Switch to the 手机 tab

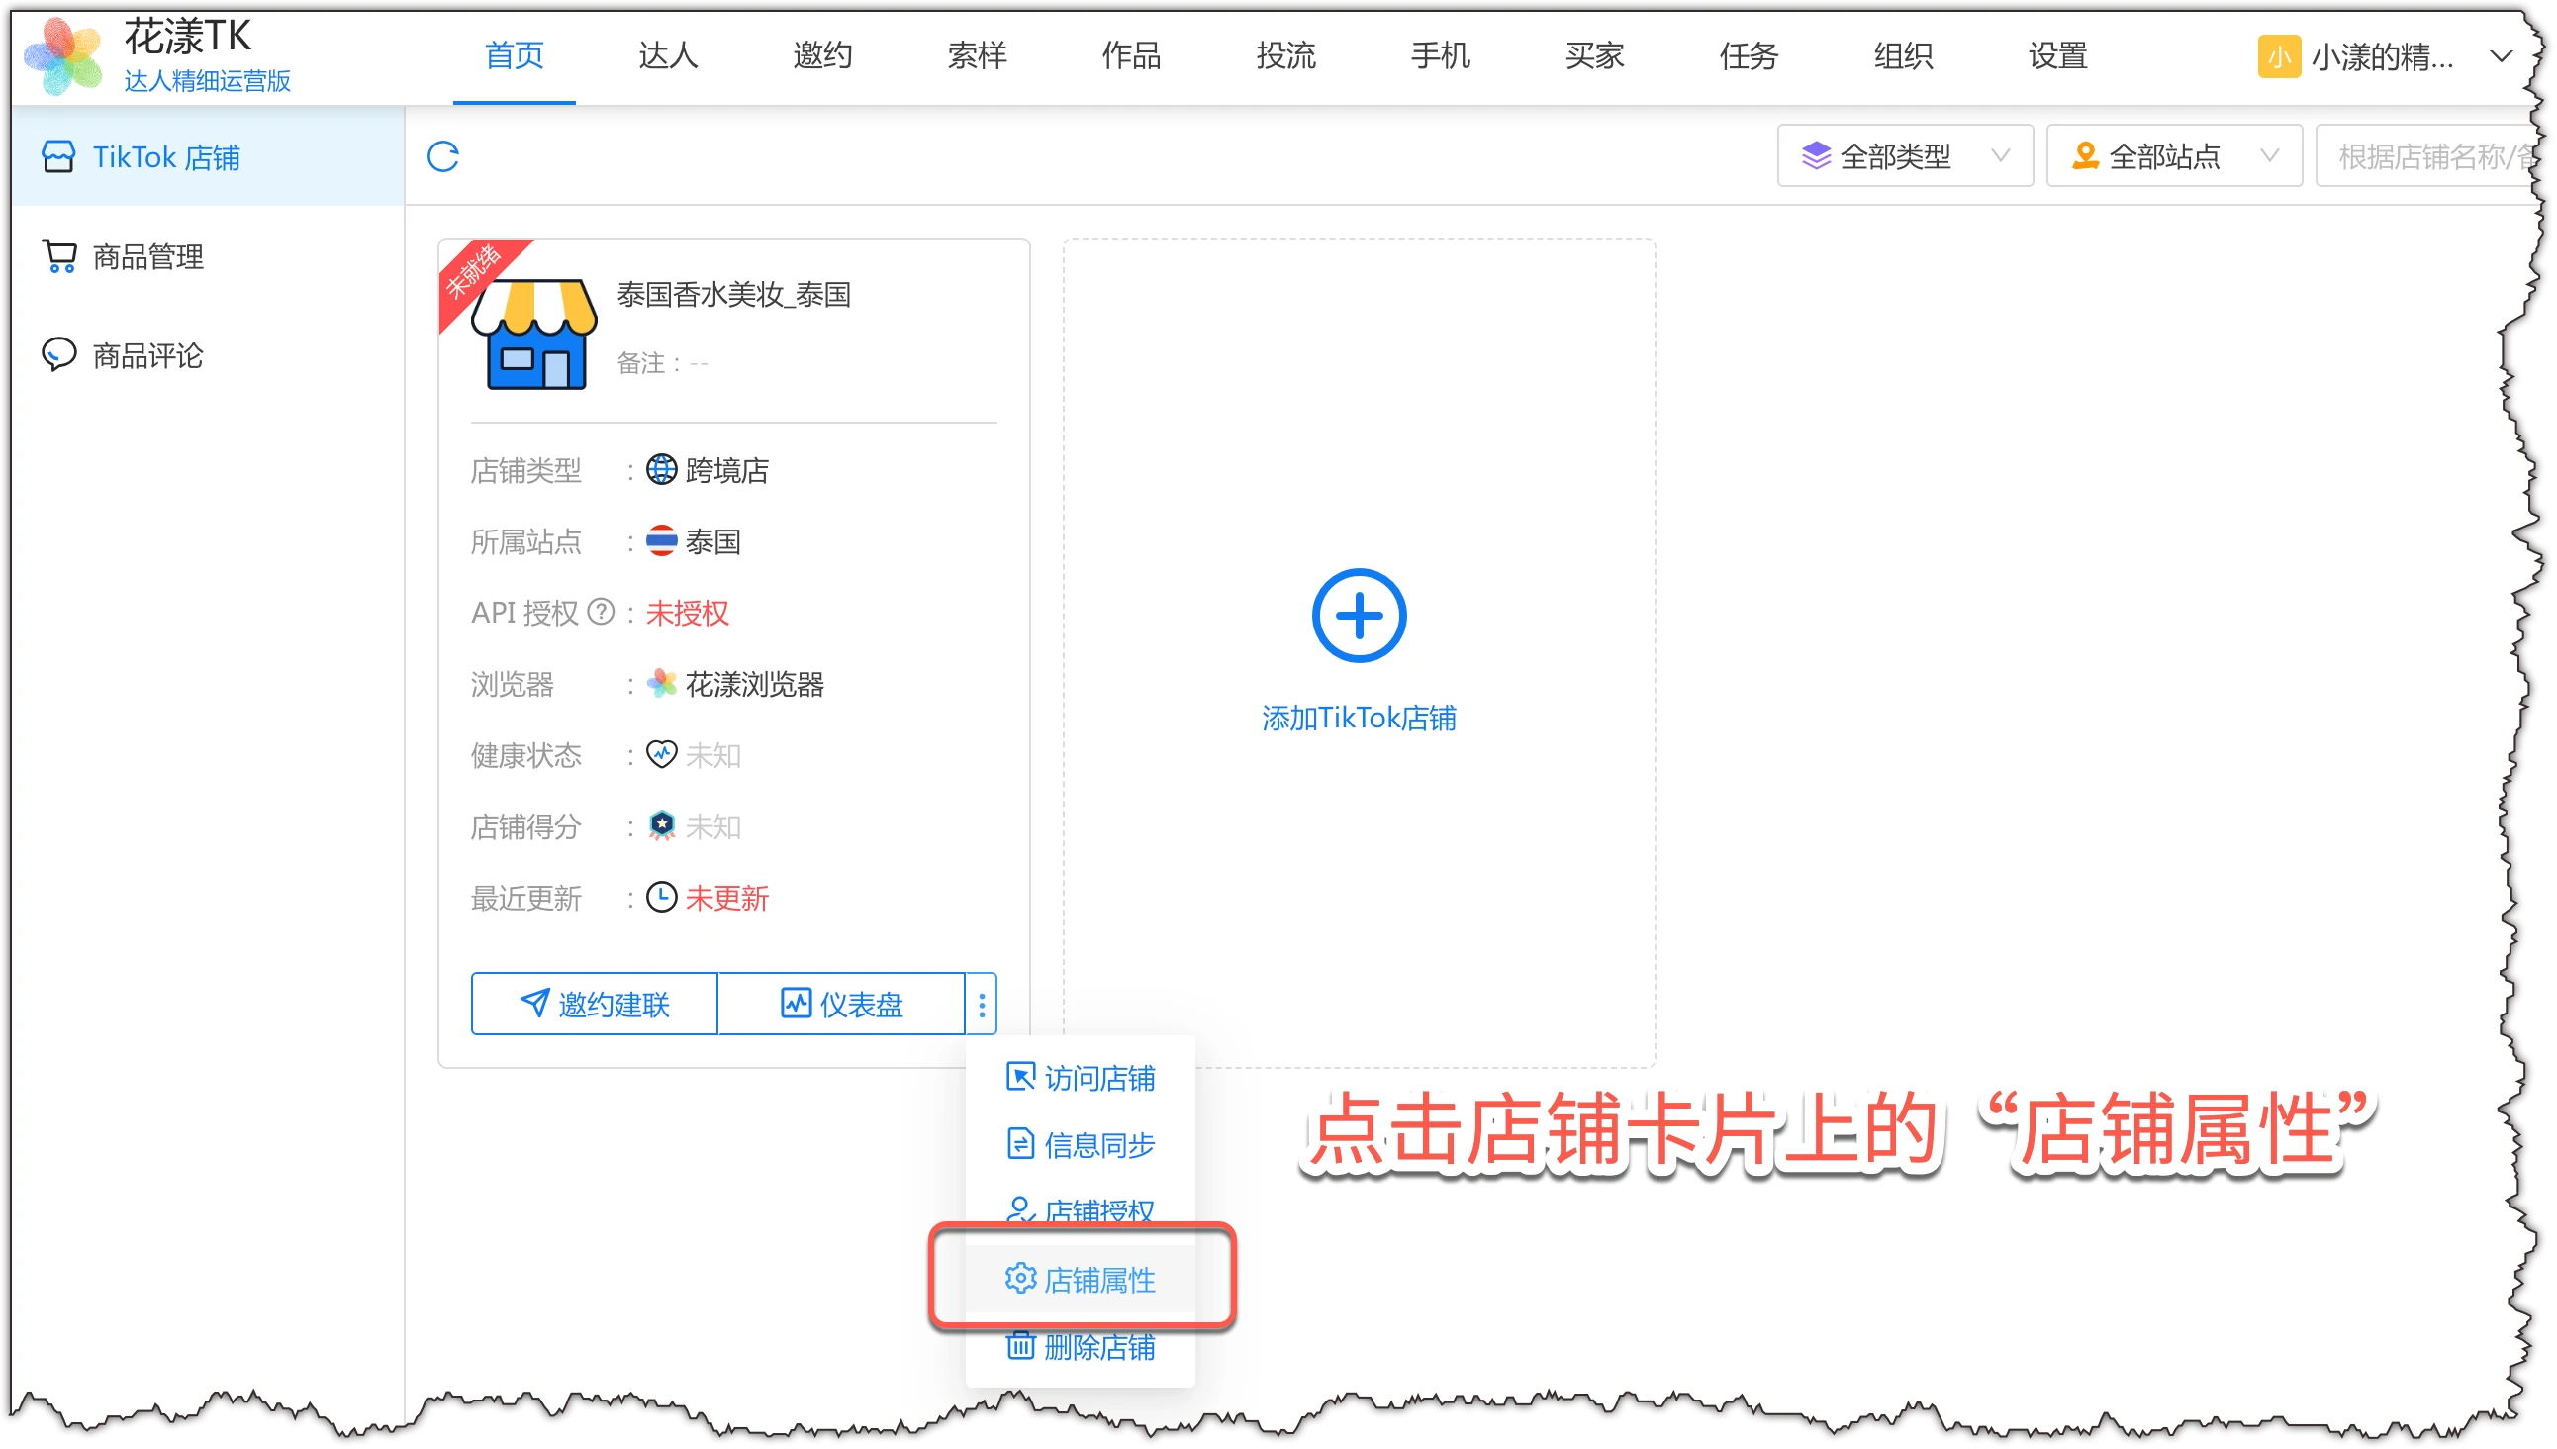[x=1441, y=55]
